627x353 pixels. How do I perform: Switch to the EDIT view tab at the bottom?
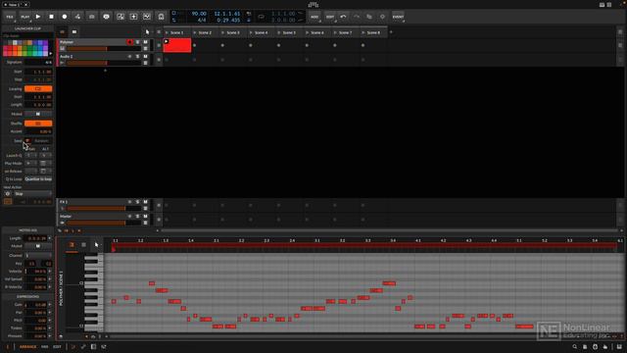click(x=57, y=346)
